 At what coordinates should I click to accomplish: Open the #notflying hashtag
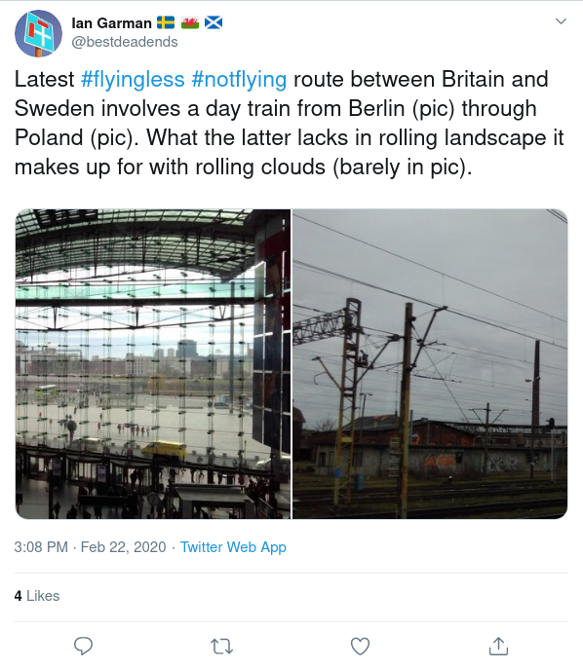pos(239,79)
